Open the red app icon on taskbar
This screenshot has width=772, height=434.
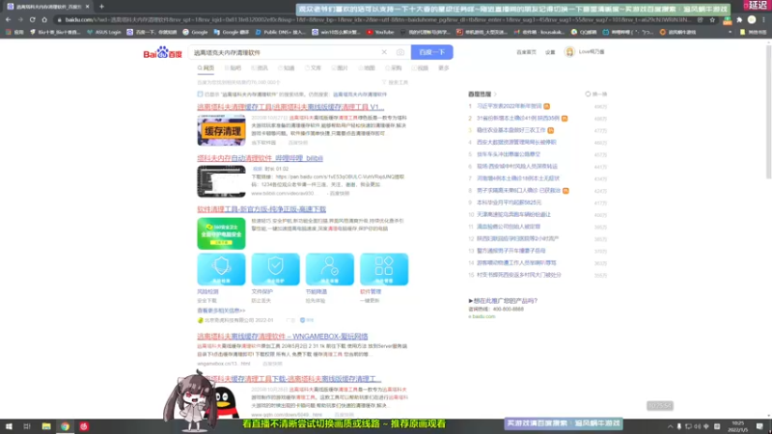coord(84,426)
